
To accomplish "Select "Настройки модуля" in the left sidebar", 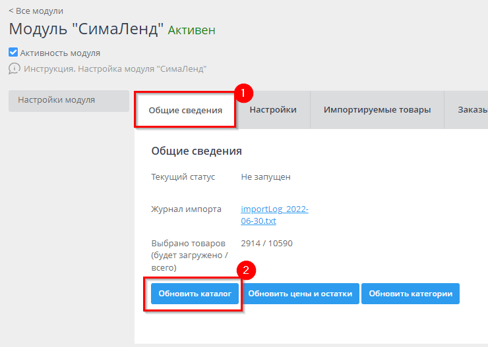I will (57, 101).
